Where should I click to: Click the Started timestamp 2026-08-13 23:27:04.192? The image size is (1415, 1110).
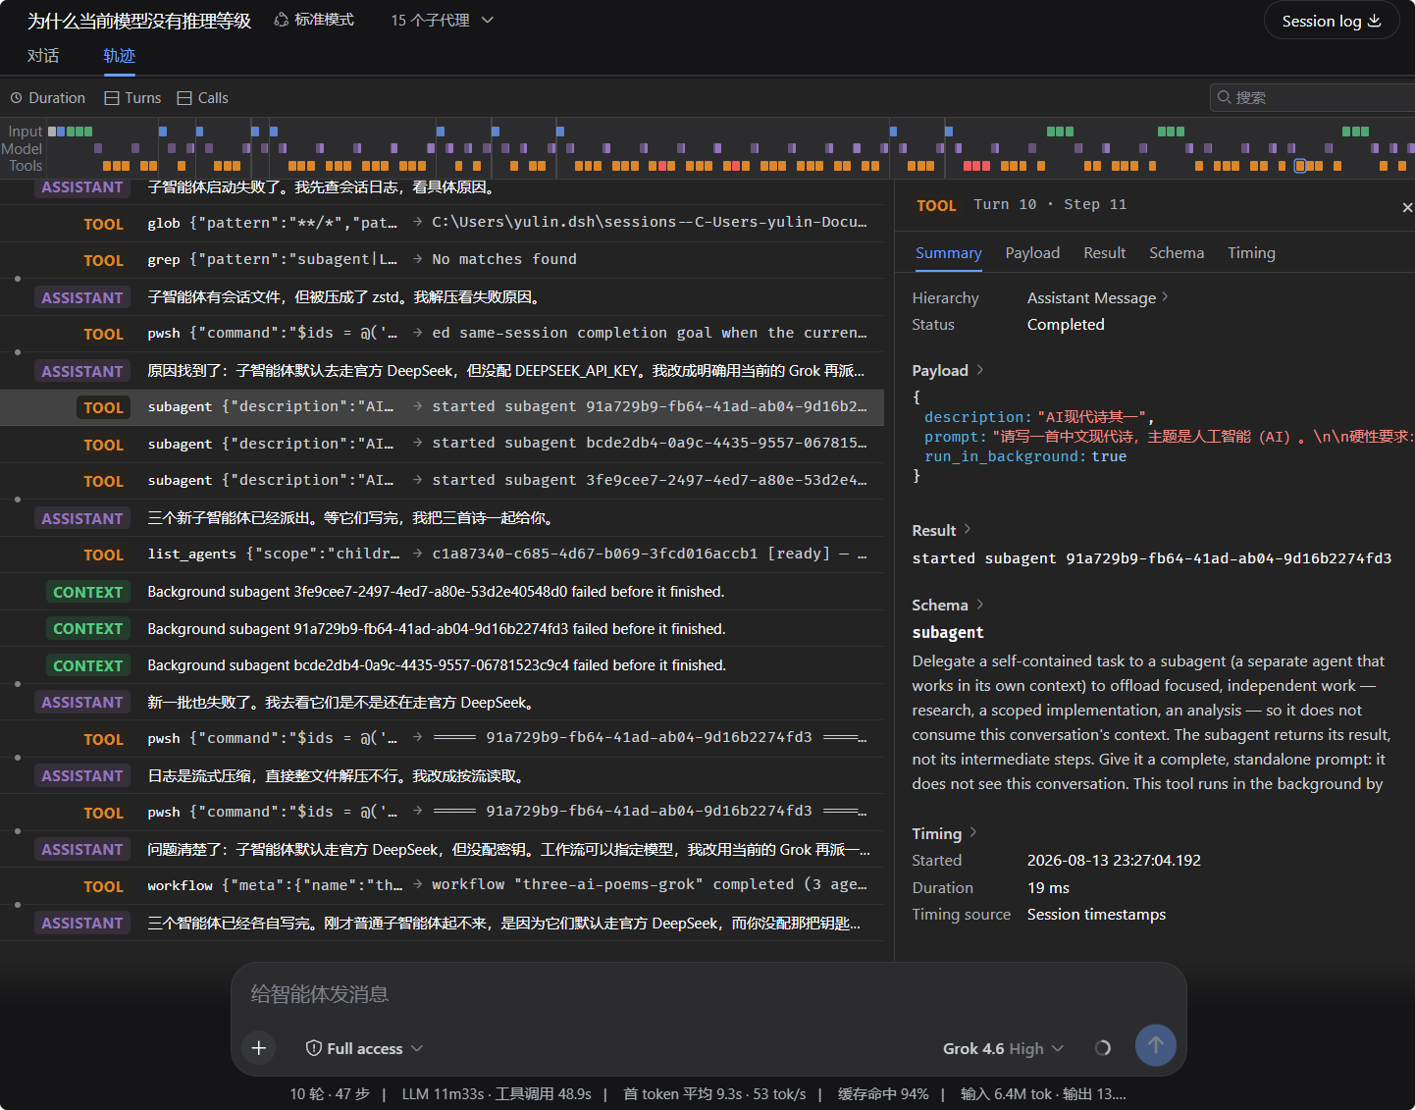(x=1114, y=860)
